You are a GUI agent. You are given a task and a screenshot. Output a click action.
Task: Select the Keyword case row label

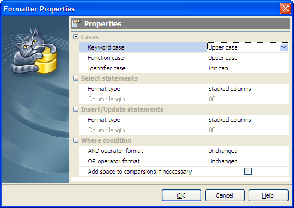click(106, 47)
